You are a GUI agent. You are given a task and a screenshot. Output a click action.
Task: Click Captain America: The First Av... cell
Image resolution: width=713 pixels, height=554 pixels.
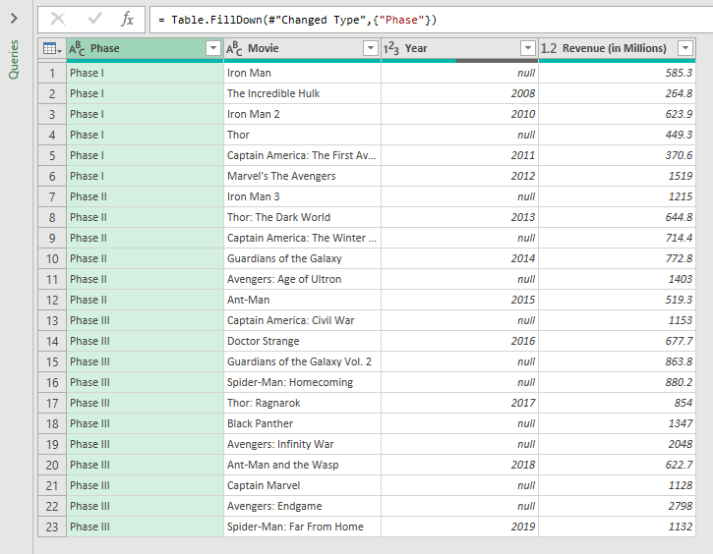(x=302, y=156)
